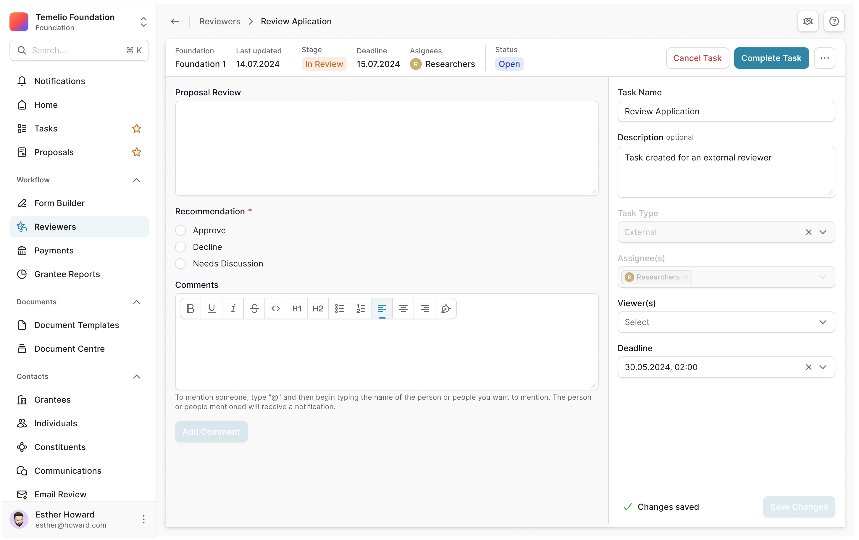Click the Bold formatting icon
Image resolution: width=859 pixels, height=540 pixels.
pos(190,308)
